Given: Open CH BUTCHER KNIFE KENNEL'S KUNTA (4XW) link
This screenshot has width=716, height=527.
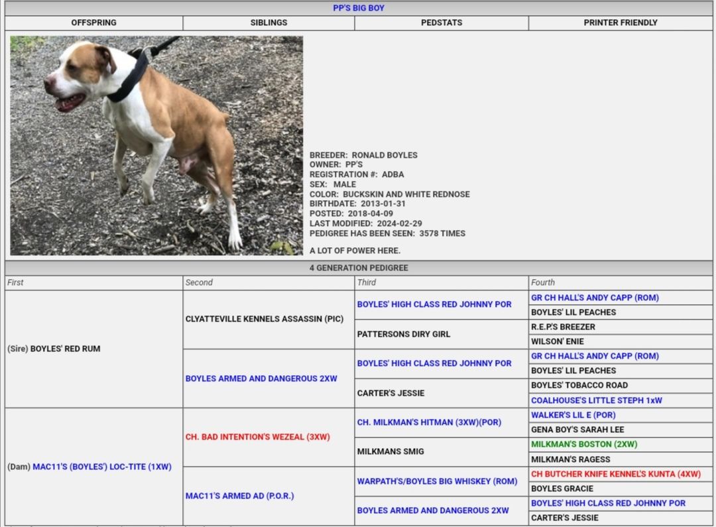Looking at the screenshot, I should 615,474.
